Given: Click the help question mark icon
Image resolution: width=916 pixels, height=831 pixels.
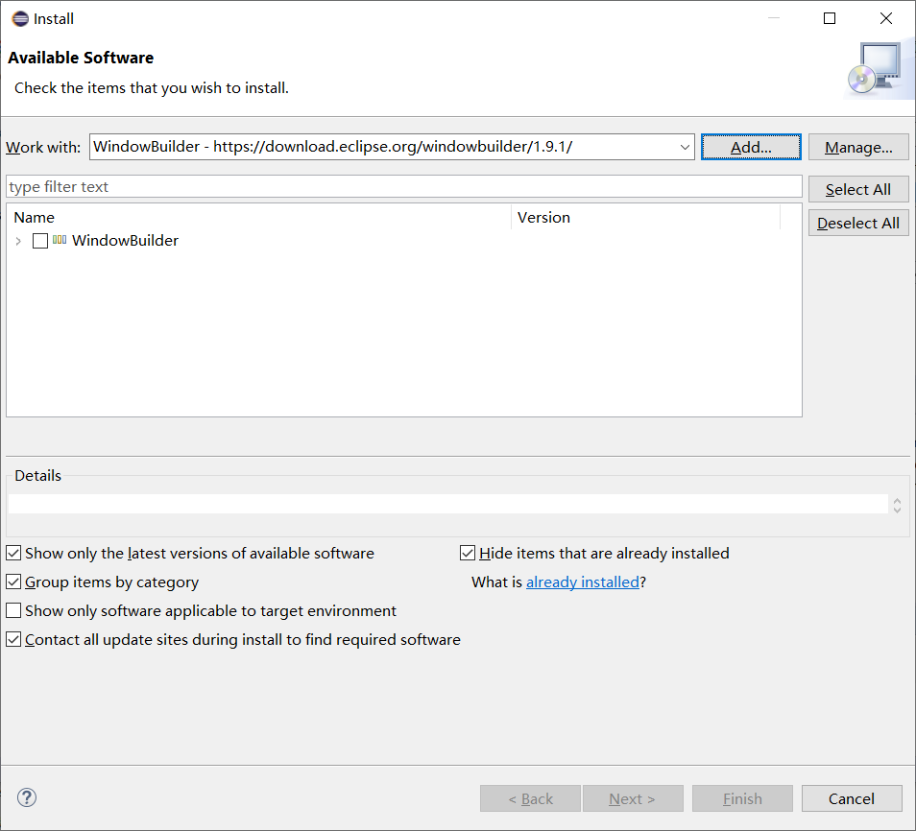Looking at the screenshot, I should click(27, 797).
